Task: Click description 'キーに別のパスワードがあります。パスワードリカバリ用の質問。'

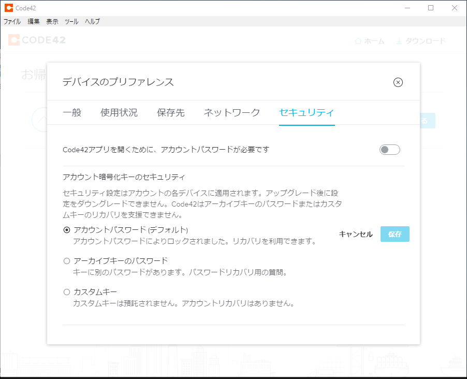Action: pyautogui.click(x=180, y=272)
